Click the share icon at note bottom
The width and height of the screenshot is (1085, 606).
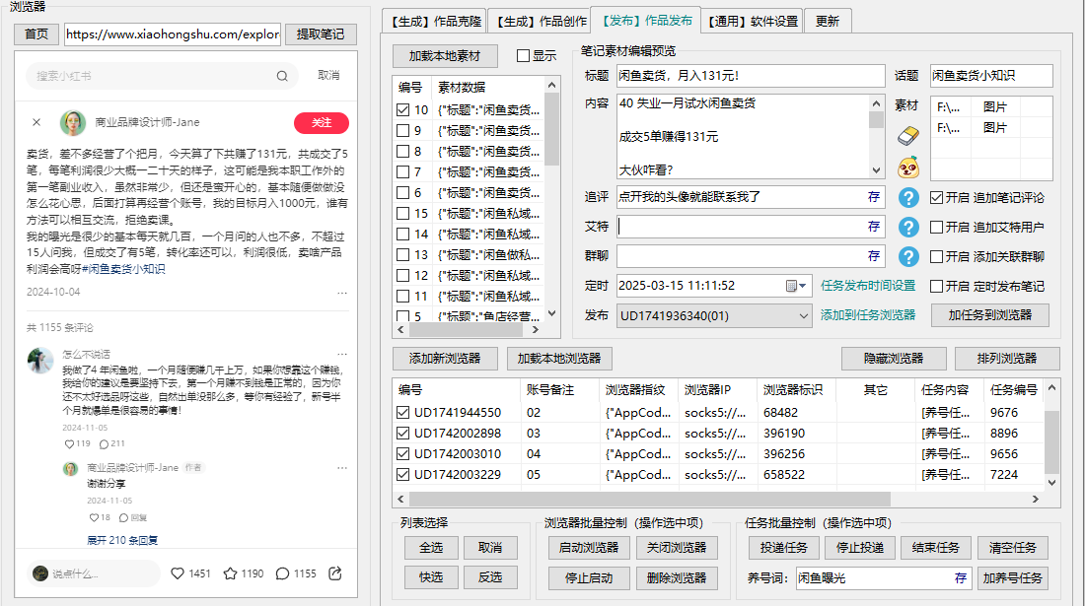point(335,573)
